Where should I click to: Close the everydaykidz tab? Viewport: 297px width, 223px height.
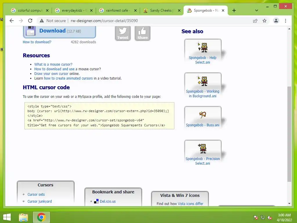pyautogui.click(x=91, y=10)
